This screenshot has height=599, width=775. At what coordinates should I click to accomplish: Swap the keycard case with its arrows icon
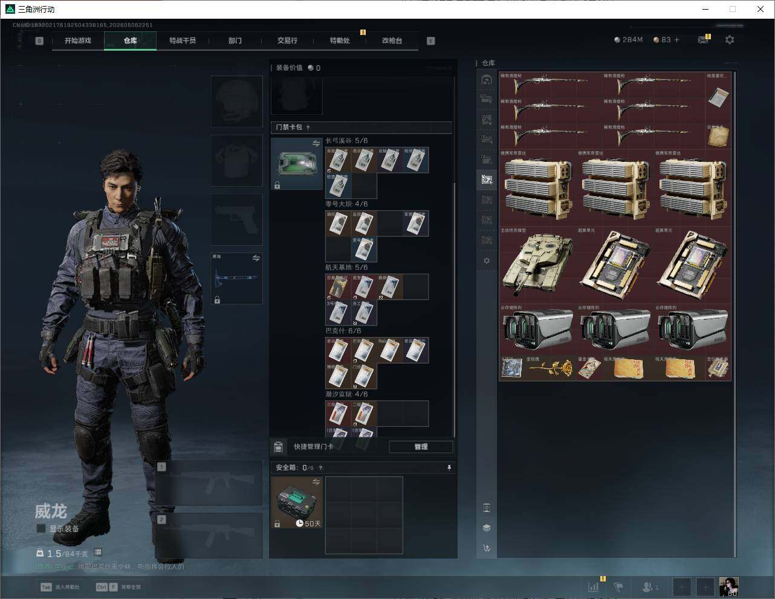point(316,143)
